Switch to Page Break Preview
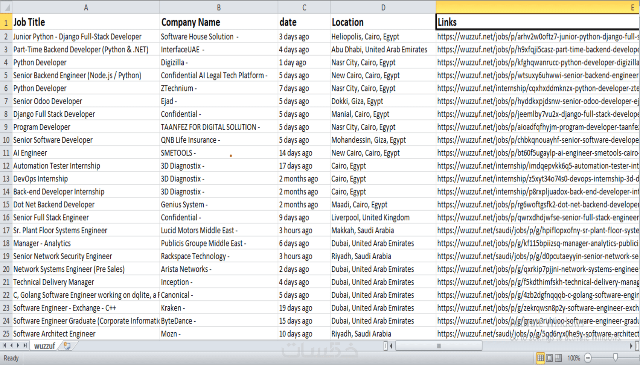 pyautogui.click(x=558, y=358)
